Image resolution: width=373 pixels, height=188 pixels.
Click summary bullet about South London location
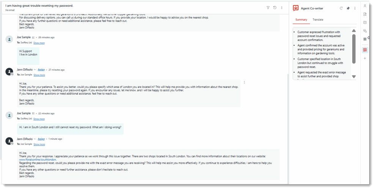[320, 63]
